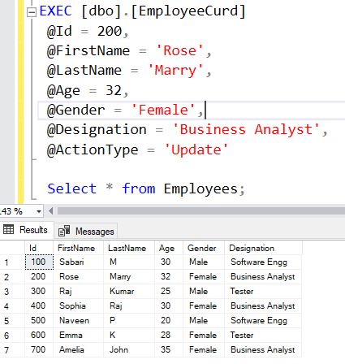Image resolution: width=345 pixels, height=364 pixels.
Task: Switch to the Results tab
Action: (27, 230)
